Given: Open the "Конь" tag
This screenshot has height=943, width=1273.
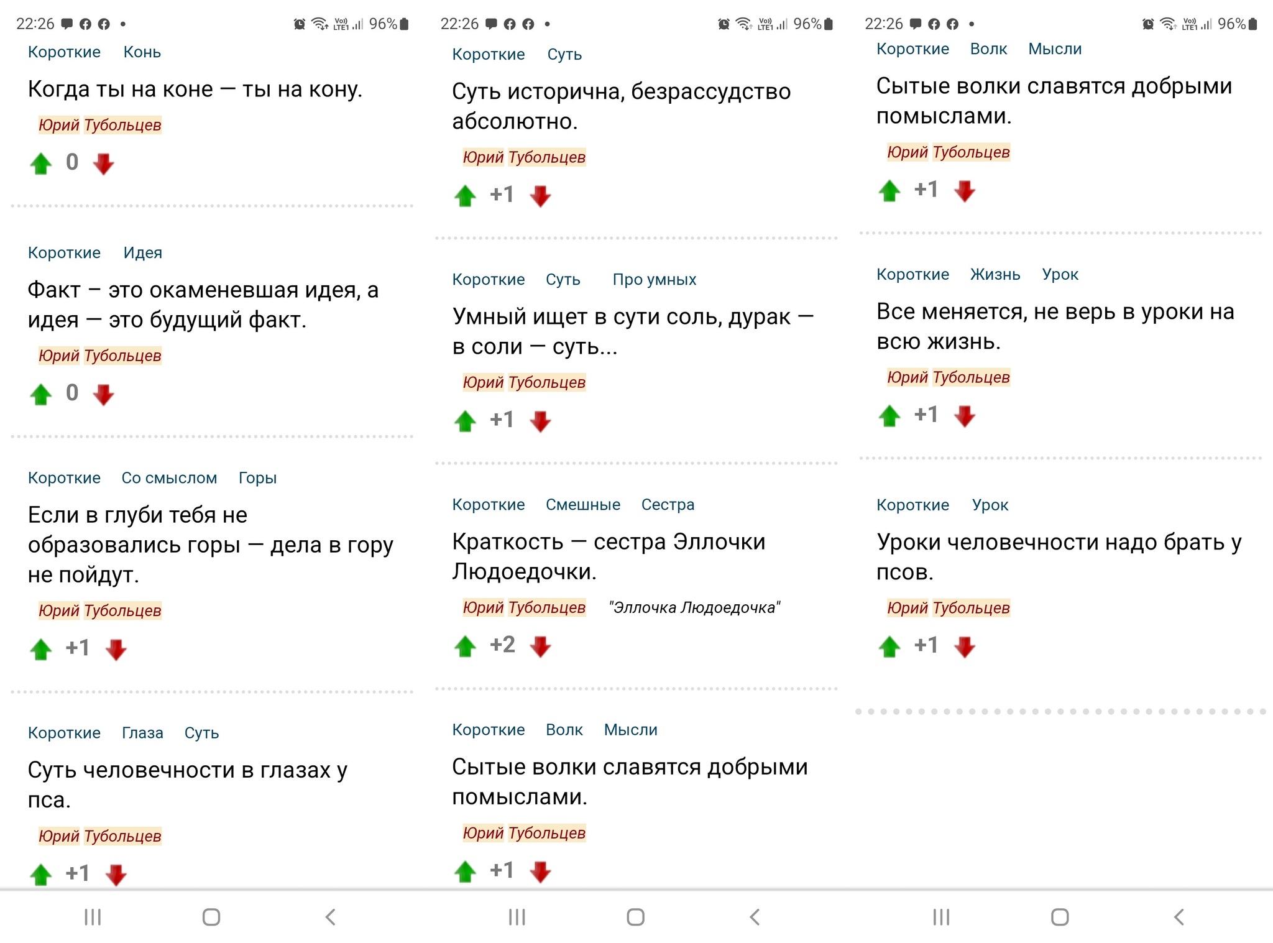Looking at the screenshot, I should 142,52.
